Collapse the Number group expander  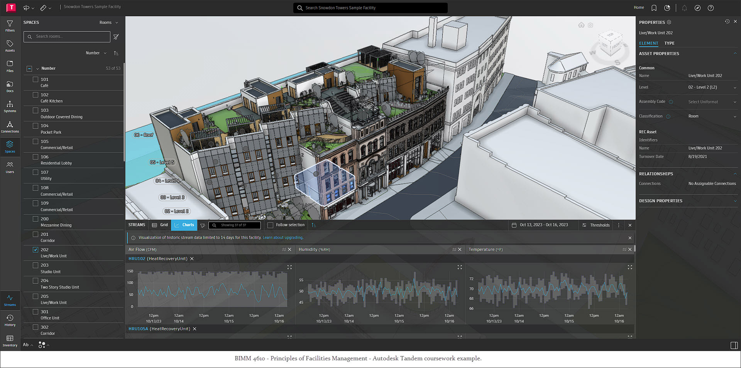(x=37, y=69)
